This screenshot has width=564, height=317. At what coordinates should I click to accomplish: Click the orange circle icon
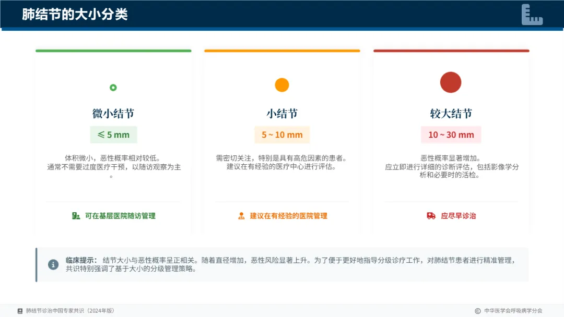point(281,85)
